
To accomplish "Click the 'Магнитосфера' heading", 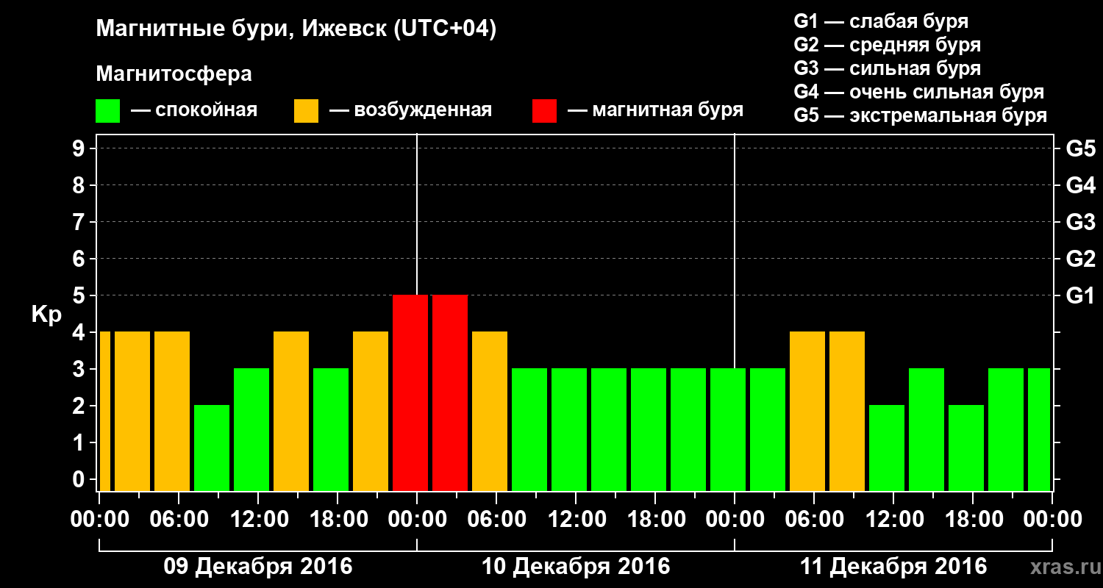I will (174, 74).
